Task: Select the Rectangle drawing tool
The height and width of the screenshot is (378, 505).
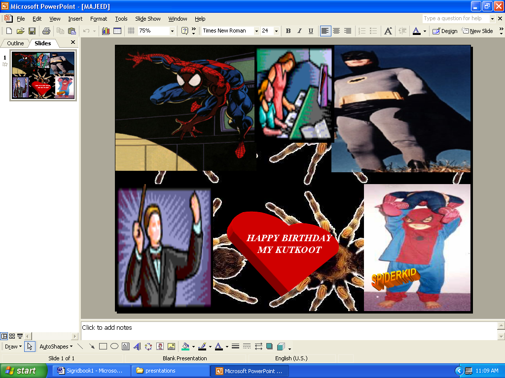Action: (x=103, y=346)
